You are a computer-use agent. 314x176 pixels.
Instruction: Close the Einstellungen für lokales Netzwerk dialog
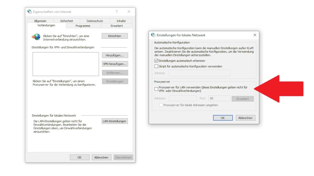[x=255, y=35]
